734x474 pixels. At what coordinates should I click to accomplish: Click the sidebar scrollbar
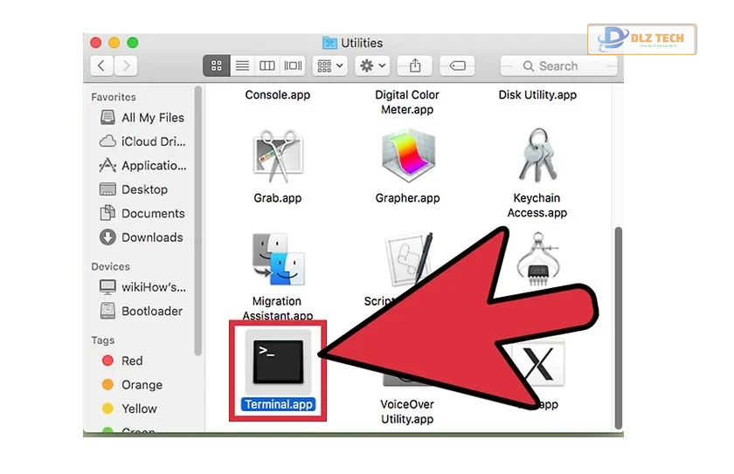click(198, 221)
